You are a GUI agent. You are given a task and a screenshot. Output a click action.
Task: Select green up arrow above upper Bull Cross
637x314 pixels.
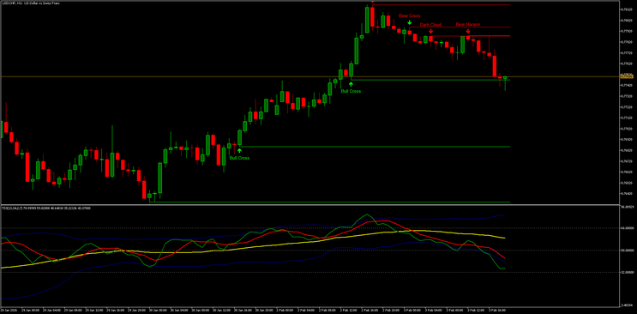click(351, 84)
